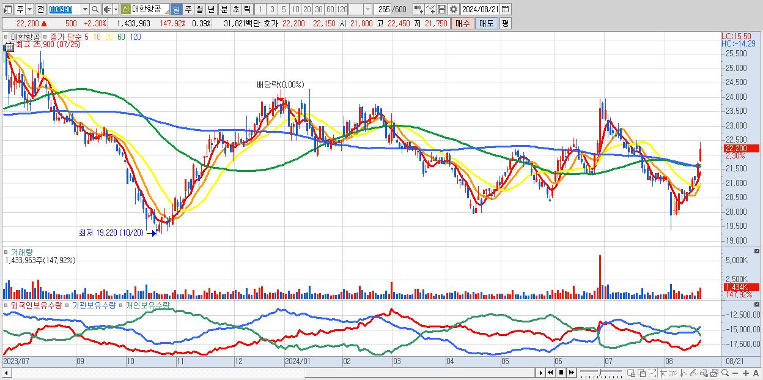Click the window grid layout icon
The width and height of the screenshot is (763, 380).
tap(632, 373)
